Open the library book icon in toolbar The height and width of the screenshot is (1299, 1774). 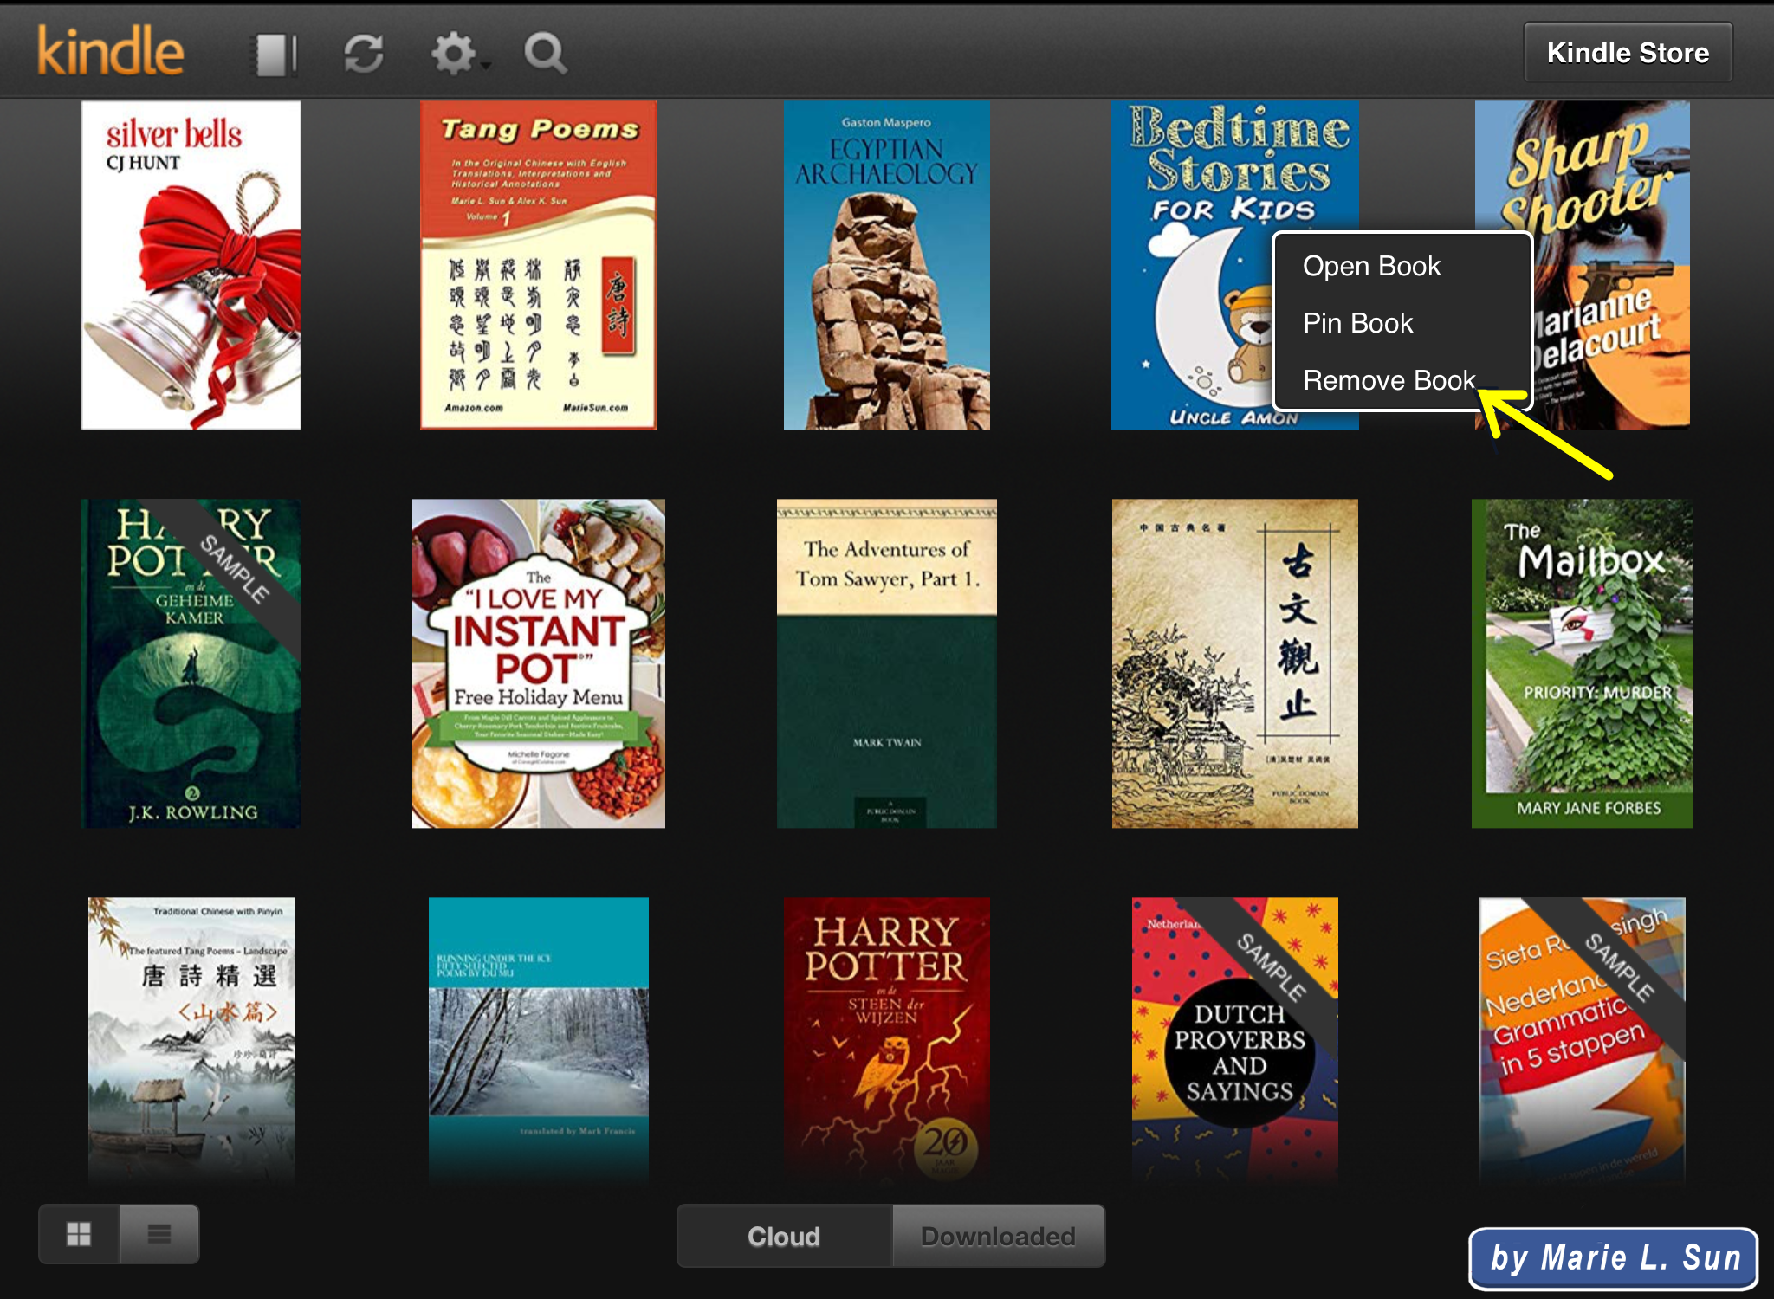pos(275,54)
